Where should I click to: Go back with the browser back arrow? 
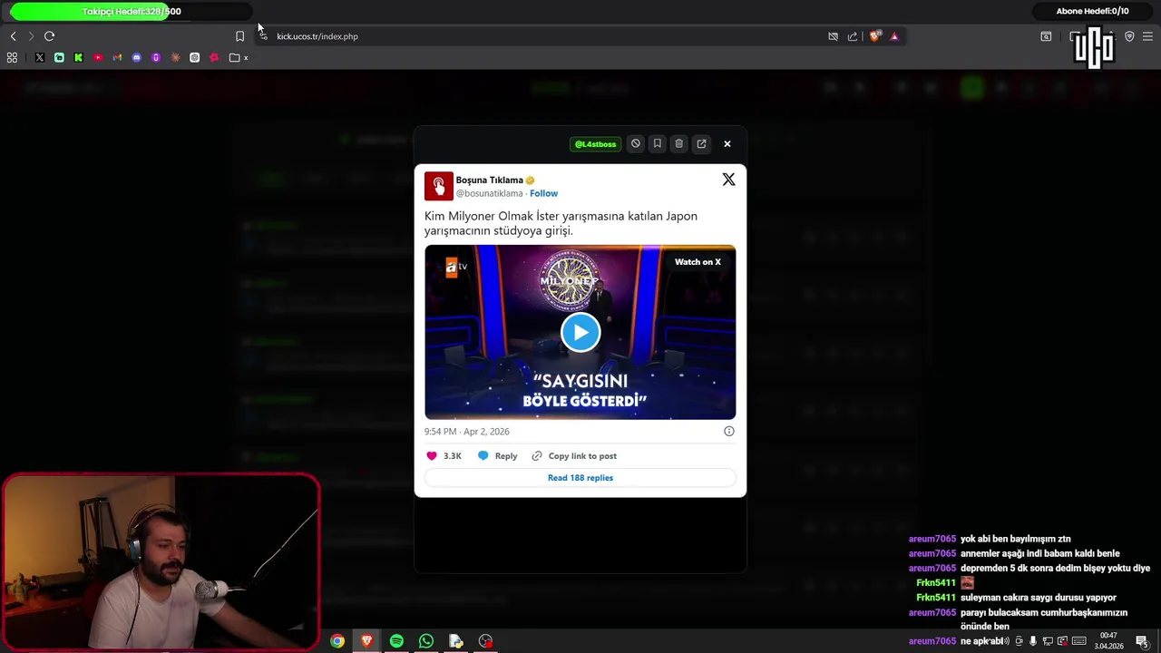(x=13, y=36)
